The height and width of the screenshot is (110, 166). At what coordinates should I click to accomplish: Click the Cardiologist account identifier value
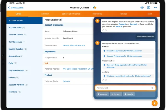click(x=68, y=38)
